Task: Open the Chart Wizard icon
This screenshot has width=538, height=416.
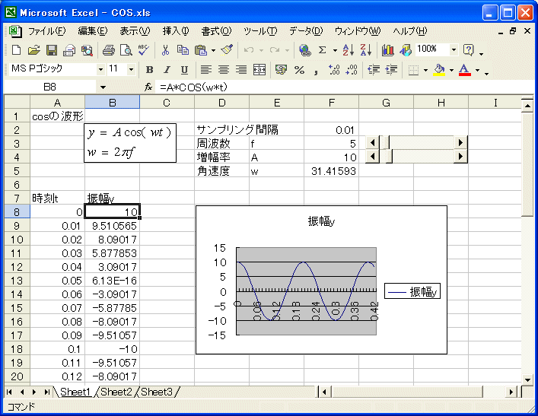Action: 388,50
